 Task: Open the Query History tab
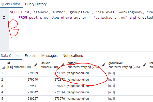tap(36, 4)
